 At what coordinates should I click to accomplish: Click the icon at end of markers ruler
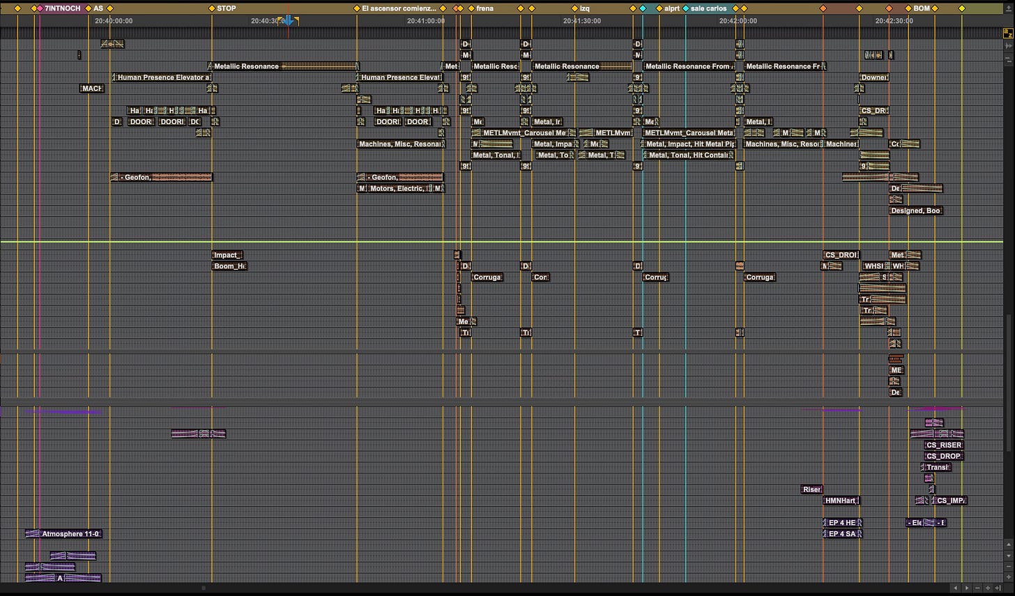pyautogui.click(x=1008, y=9)
